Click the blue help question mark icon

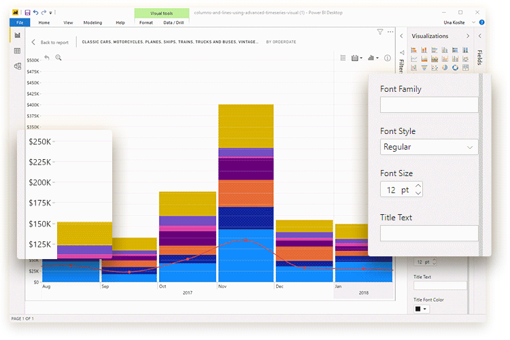481,22
